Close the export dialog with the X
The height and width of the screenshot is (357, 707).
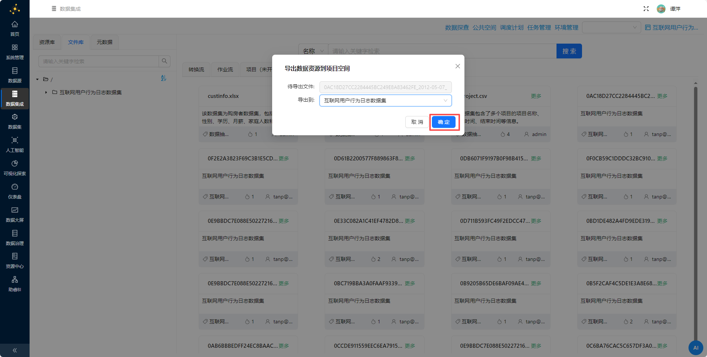pos(457,66)
